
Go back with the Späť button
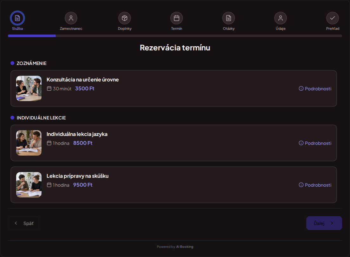click(23, 223)
